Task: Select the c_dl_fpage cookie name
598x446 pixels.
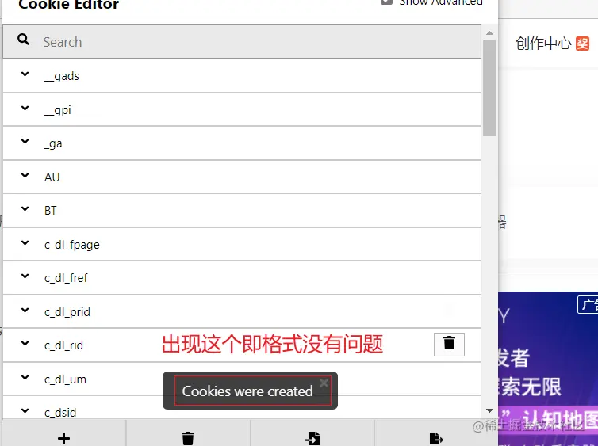Action: (x=72, y=245)
